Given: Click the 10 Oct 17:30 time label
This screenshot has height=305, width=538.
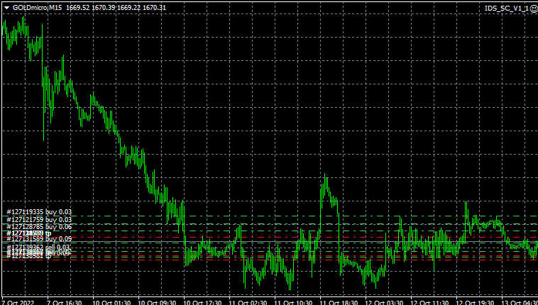Looking at the screenshot, I should (202, 301).
